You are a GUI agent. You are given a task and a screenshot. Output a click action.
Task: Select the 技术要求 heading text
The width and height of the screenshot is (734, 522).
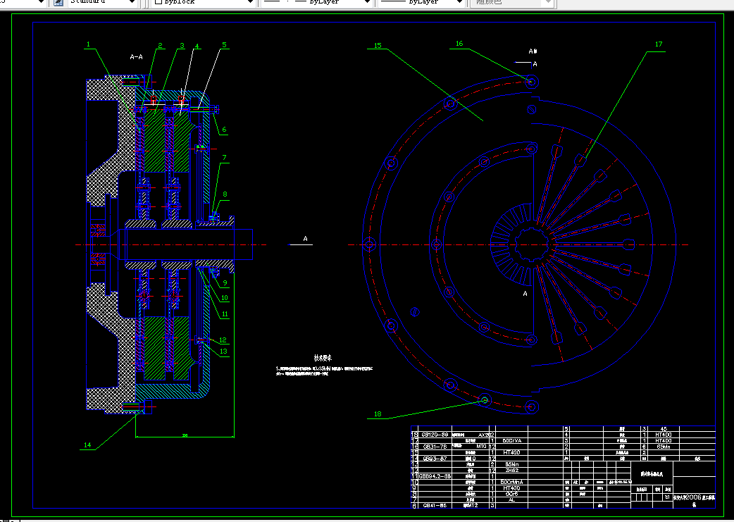pyautogui.click(x=323, y=358)
